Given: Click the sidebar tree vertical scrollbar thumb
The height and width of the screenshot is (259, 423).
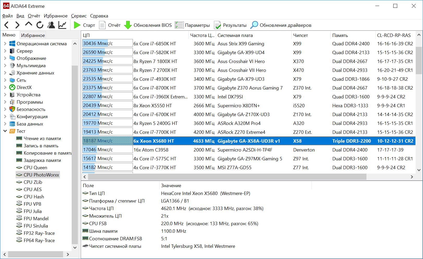Looking at the screenshot, I should point(75,155).
